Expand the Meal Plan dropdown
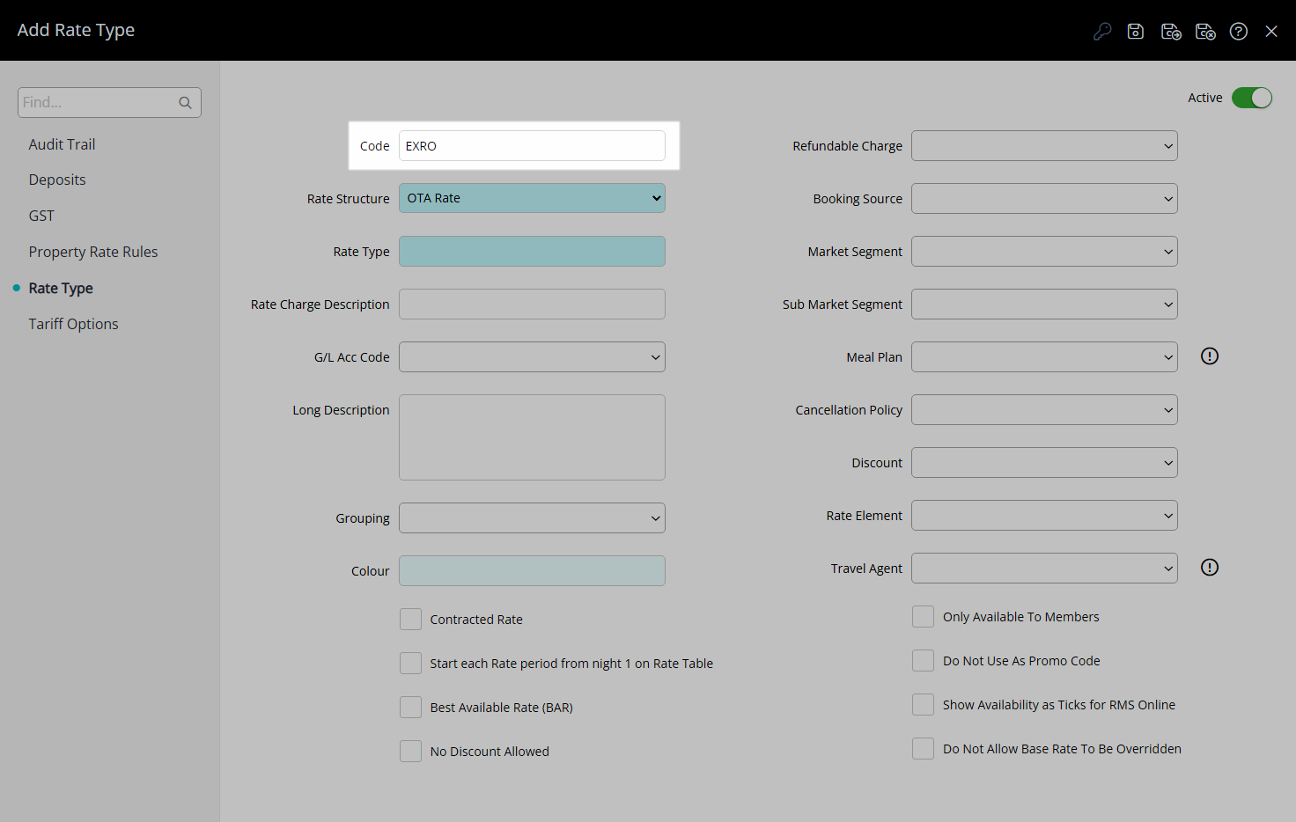 [1044, 357]
